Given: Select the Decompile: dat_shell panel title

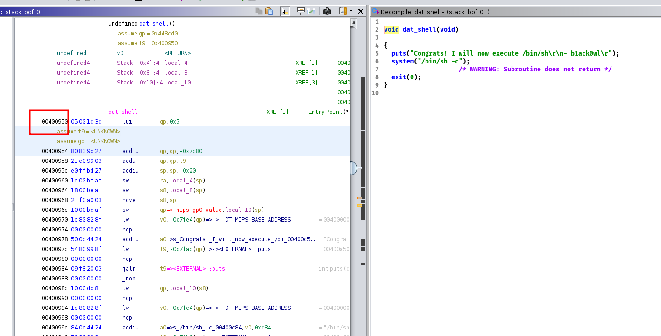Looking at the screenshot, I should click(435, 12).
